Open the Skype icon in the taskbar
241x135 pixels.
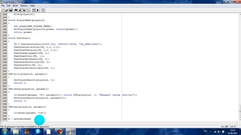pyautogui.click(x=38, y=132)
